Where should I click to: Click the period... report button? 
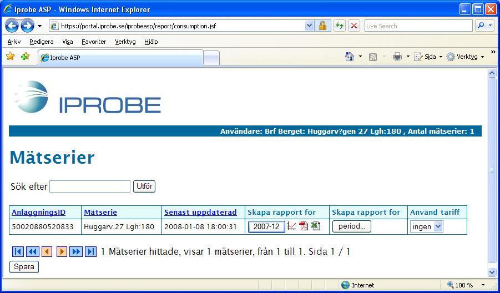tap(352, 226)
